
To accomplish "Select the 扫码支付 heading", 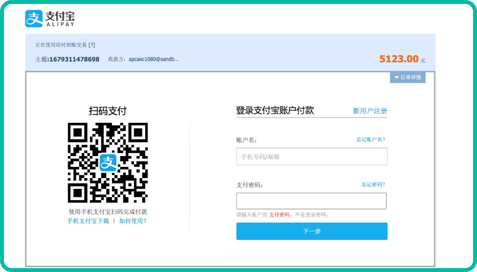I will [x=108, y=111].
